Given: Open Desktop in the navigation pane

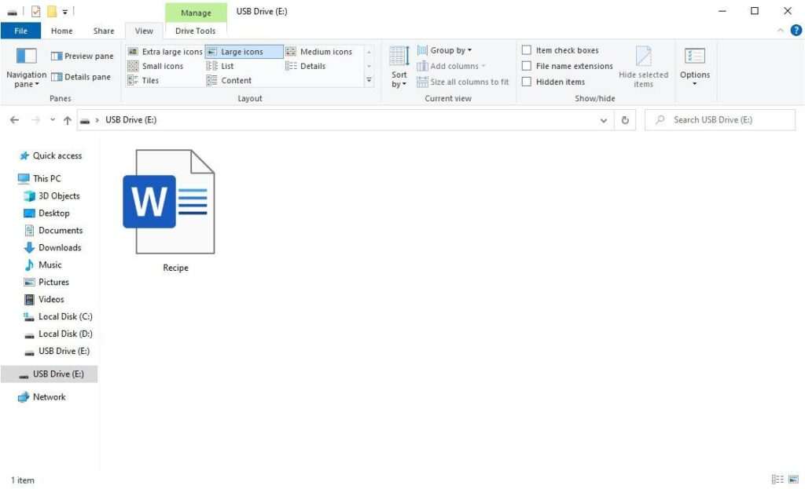Looking at the screenshot, I should click(x=46, y=213).
